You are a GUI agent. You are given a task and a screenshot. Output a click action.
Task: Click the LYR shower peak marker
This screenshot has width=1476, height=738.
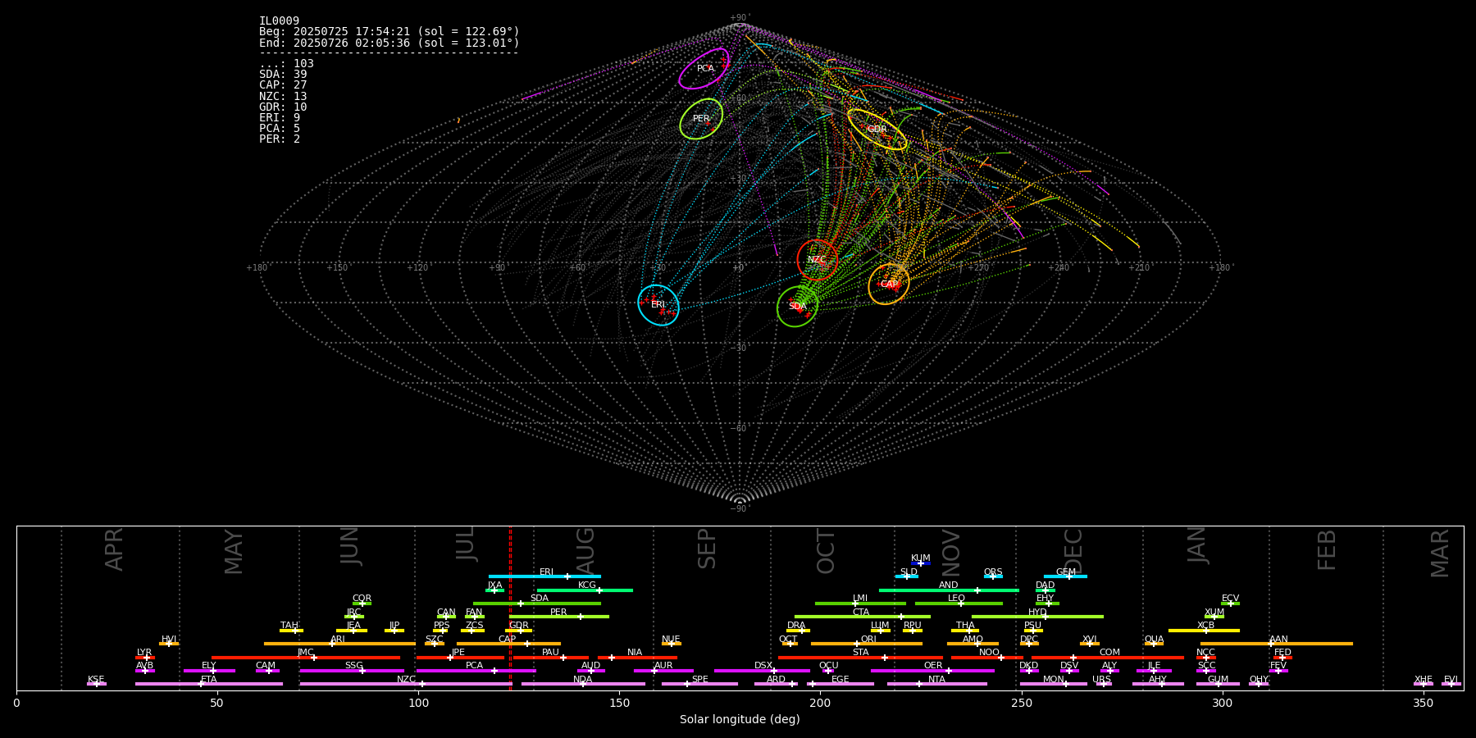click(x=147, y=657)
